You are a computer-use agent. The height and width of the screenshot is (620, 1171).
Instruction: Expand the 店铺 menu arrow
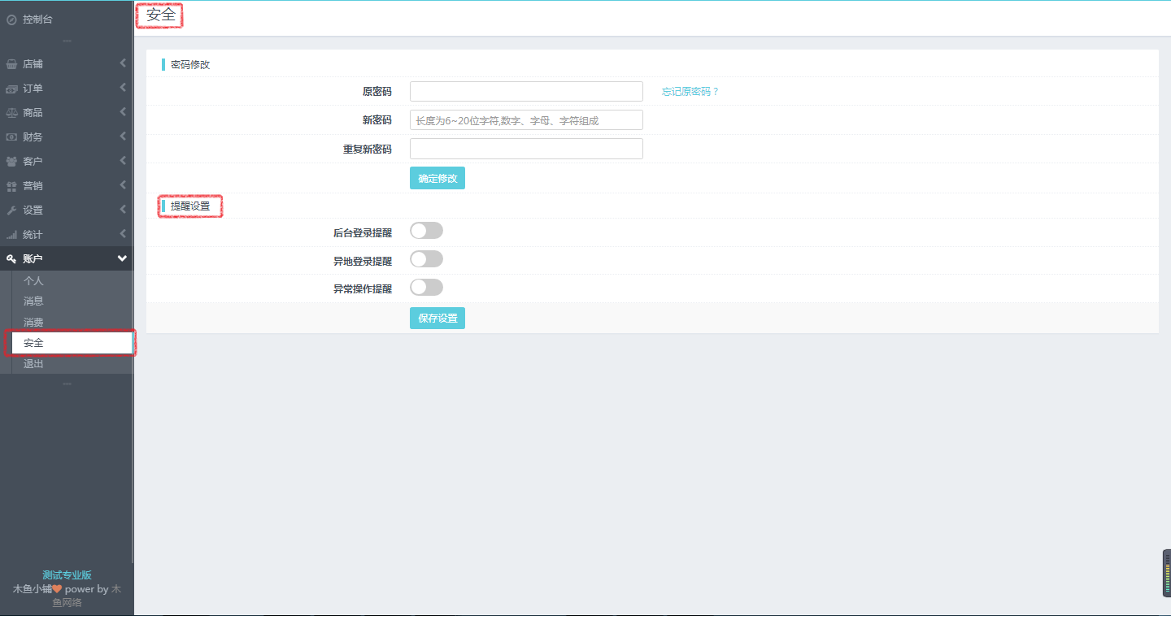pos(122,63)
